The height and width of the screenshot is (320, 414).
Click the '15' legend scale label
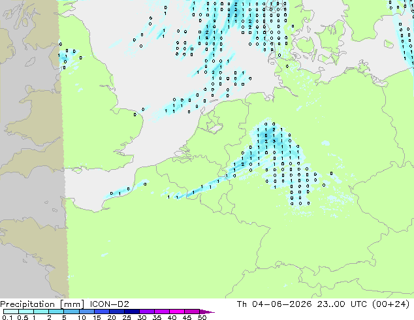tap(97, 317)
